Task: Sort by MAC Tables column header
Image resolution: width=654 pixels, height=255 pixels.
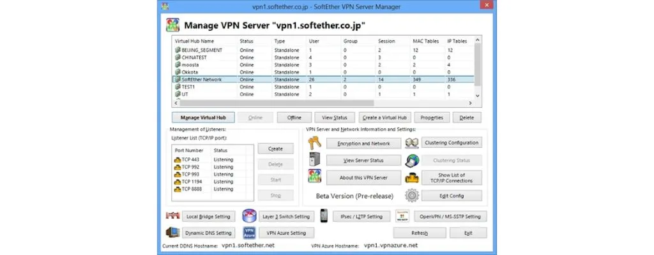Action: [428, 41]
